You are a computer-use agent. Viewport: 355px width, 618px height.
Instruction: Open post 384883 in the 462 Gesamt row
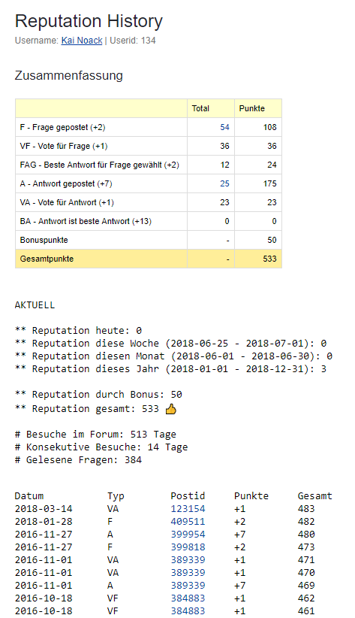click(x=188, y=598)
